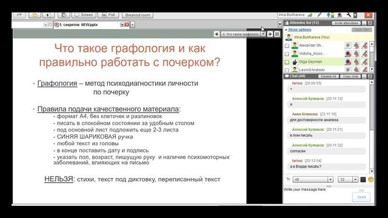Click Irina Bukhareva (You) avatar icon
The image size is (388, 218).
click(289, 38)
